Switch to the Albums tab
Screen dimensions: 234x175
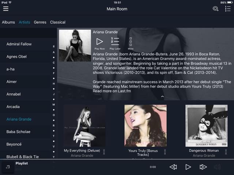(x=8, y=22)
